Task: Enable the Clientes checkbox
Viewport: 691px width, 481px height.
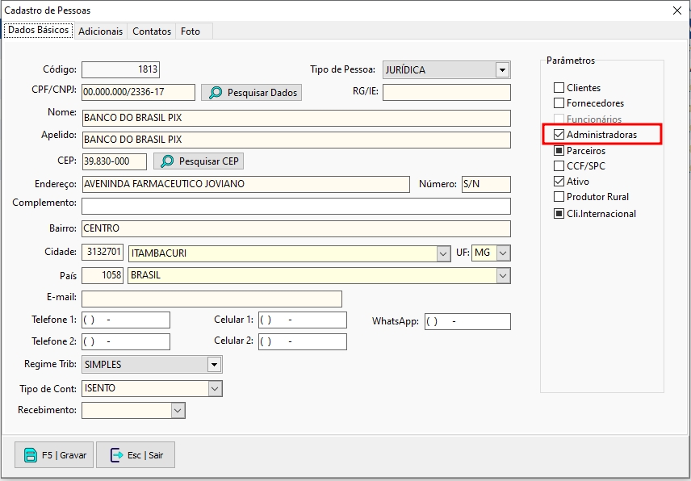Action: [559, 88]
